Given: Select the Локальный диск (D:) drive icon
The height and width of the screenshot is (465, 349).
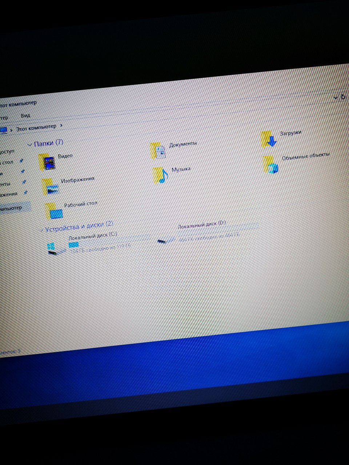Looking at the screenshot, I should coord(166,240).
